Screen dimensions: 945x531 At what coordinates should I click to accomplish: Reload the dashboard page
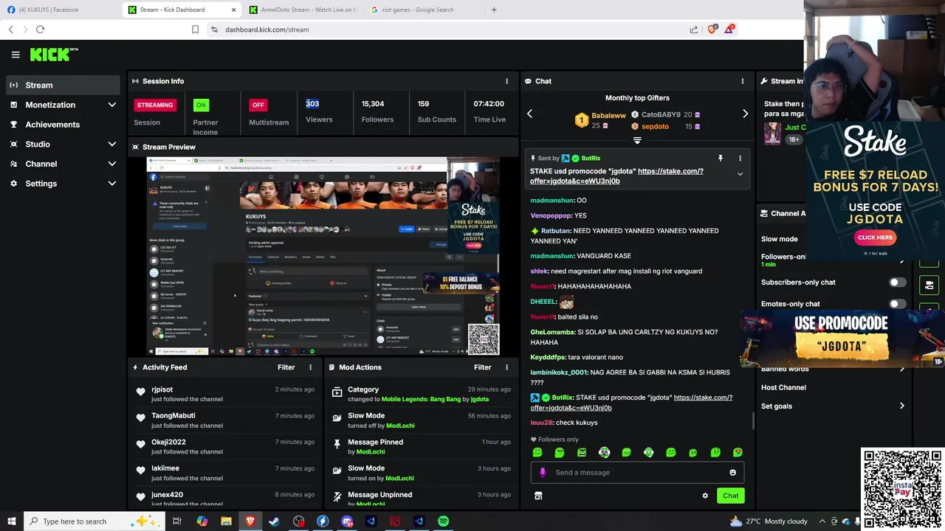(40, 29)
